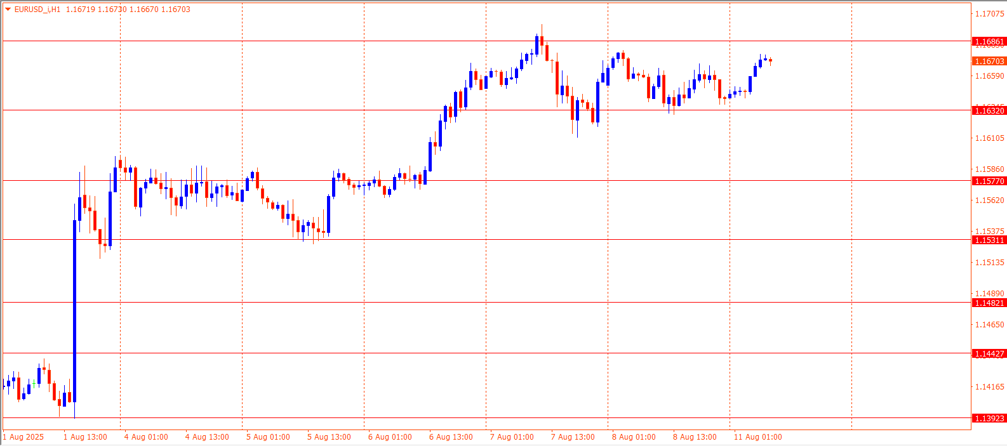Viewport: 1007px width, 446px height.
Task: Click the 1.15135 price scale value
Action: (x=990, y=262)
